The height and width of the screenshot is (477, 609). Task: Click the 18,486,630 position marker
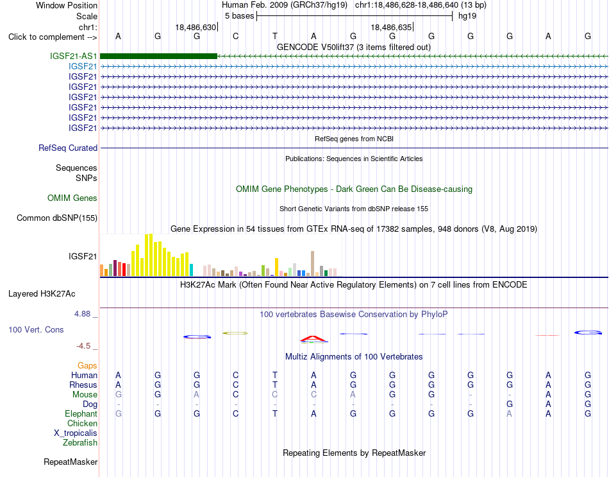pos(196,27)
